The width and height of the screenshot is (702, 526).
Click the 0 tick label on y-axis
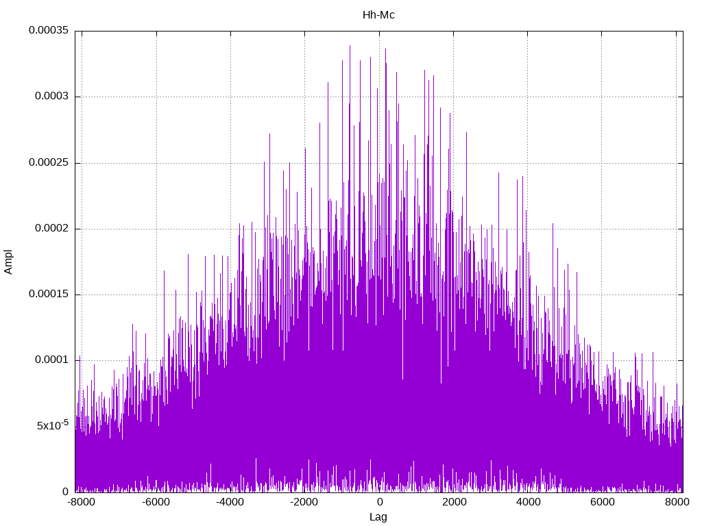65,492
